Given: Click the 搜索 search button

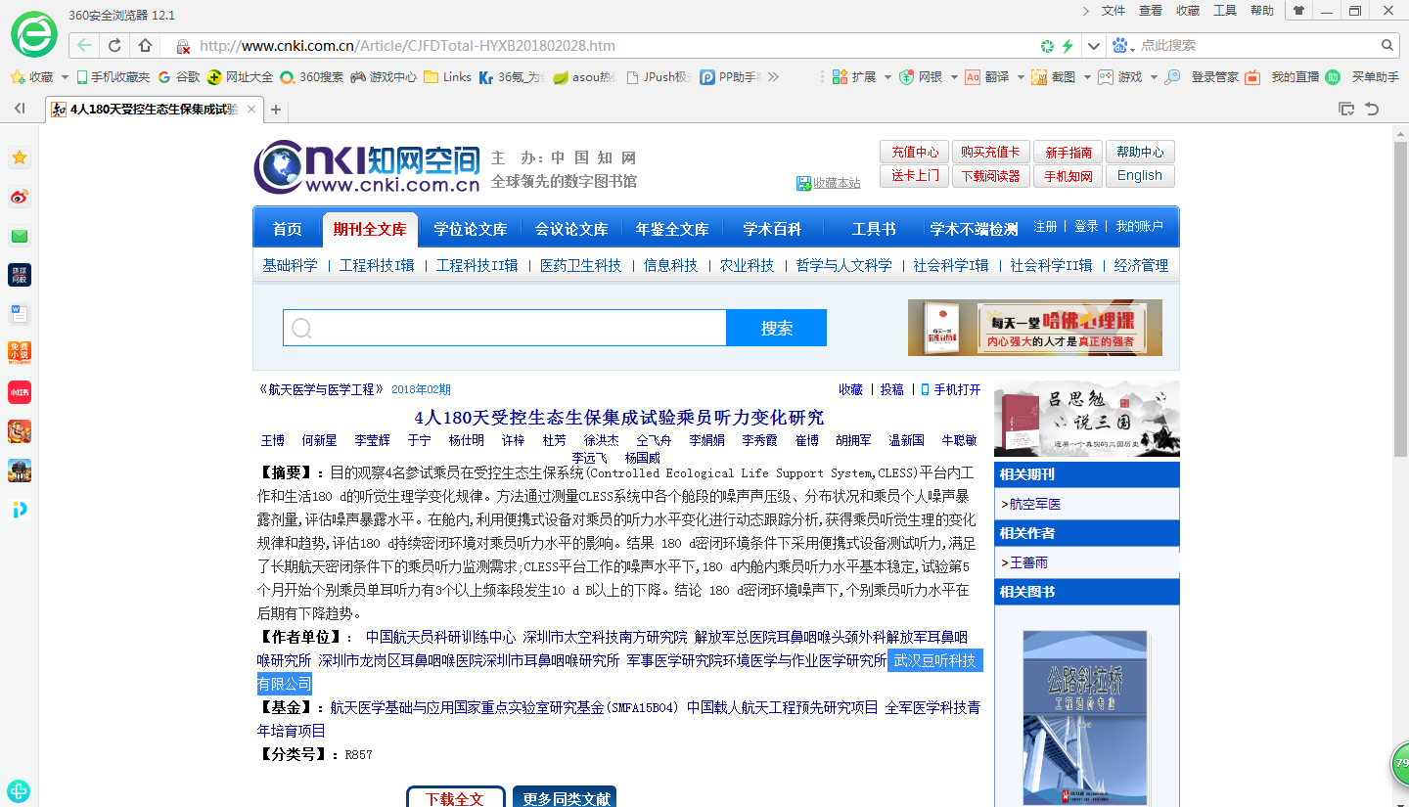Looking at the screenshot, I should click(776, 328).
